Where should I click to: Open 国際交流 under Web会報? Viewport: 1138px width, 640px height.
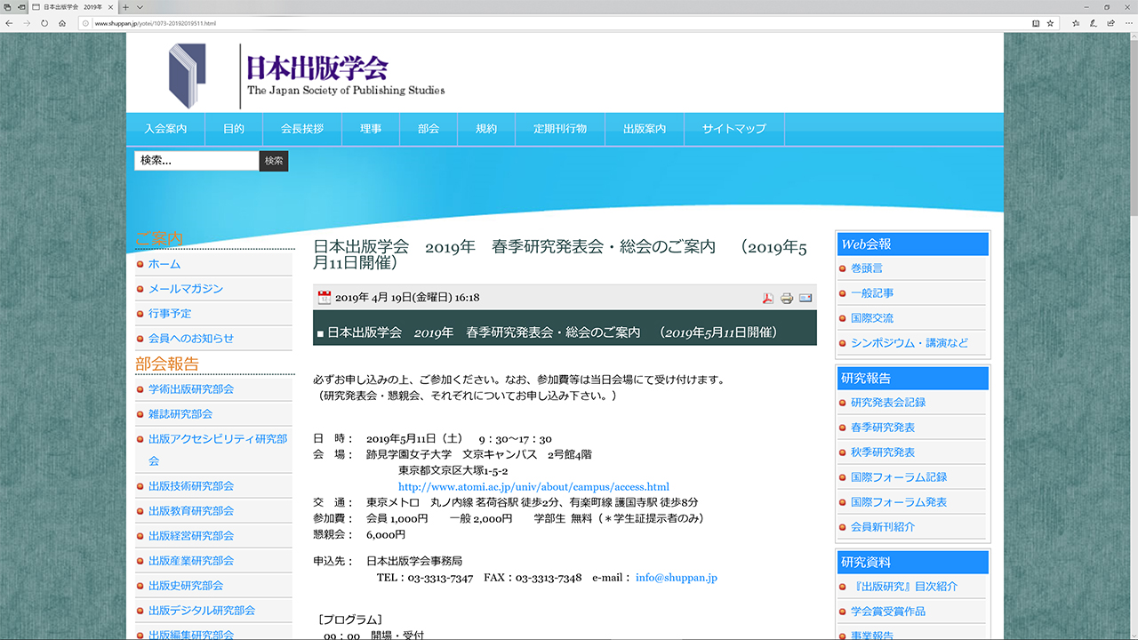click(x=872, y=318)
